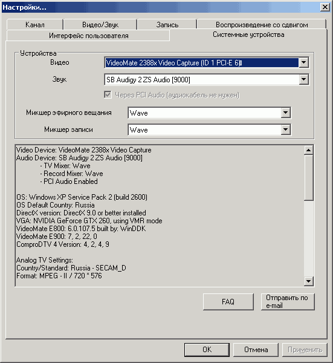This screenshot has height=363, width=333.
Task: Click the '- Record Mixer: Wave' line
Action: [x=71, y=174]
